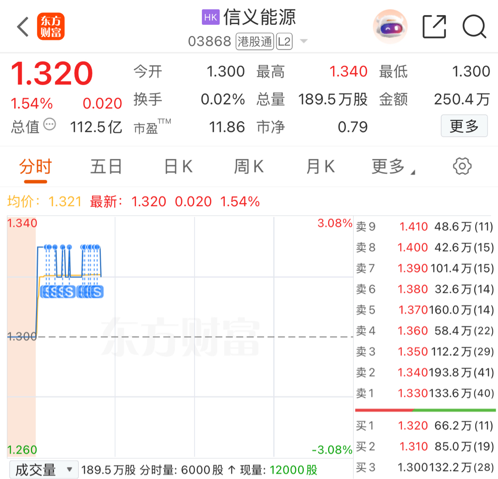Expand the stock code dropdown arrow
Viewport: 498px width, 479px height.
tap(303, 41)
